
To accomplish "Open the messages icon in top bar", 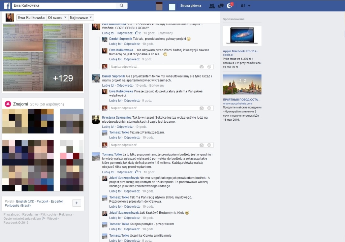I will [x=220, y=6].
